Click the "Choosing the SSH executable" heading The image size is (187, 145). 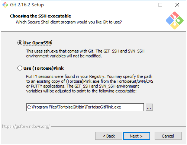(x=41, y=16)
